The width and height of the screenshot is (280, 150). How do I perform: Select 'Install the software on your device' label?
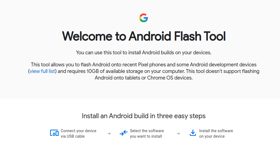coord(216,134)
